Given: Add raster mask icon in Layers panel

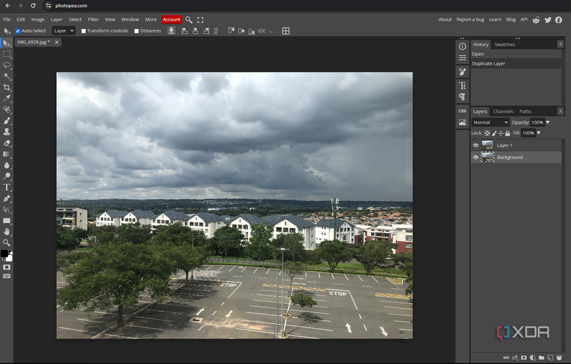Looking at the screenshot, I should click(x=524, y=358).
